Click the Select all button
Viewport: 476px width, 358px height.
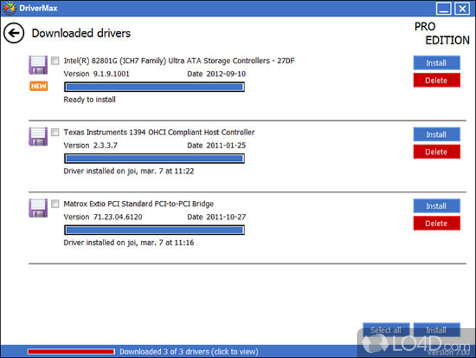coord(386,330)
